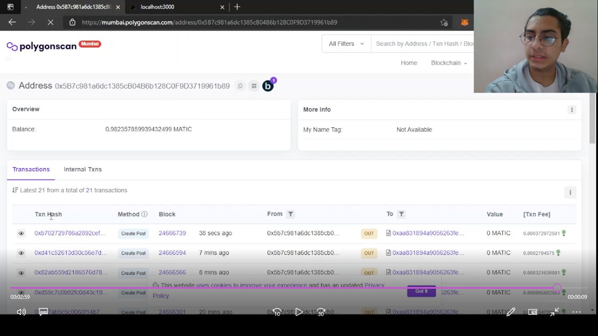Click Create Post method in first row
The height and width of the screenshot is (336, 598).
coord(133,234)
